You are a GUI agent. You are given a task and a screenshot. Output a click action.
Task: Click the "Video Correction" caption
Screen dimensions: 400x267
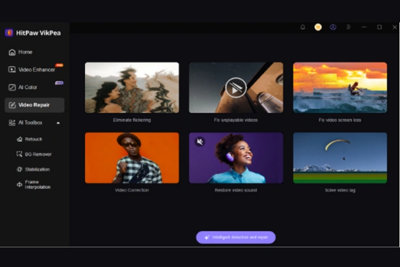coord(132,190)
